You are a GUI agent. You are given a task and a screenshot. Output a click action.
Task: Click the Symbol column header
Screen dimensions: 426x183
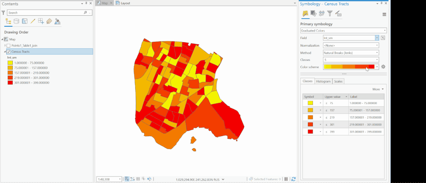pos(313,97)
